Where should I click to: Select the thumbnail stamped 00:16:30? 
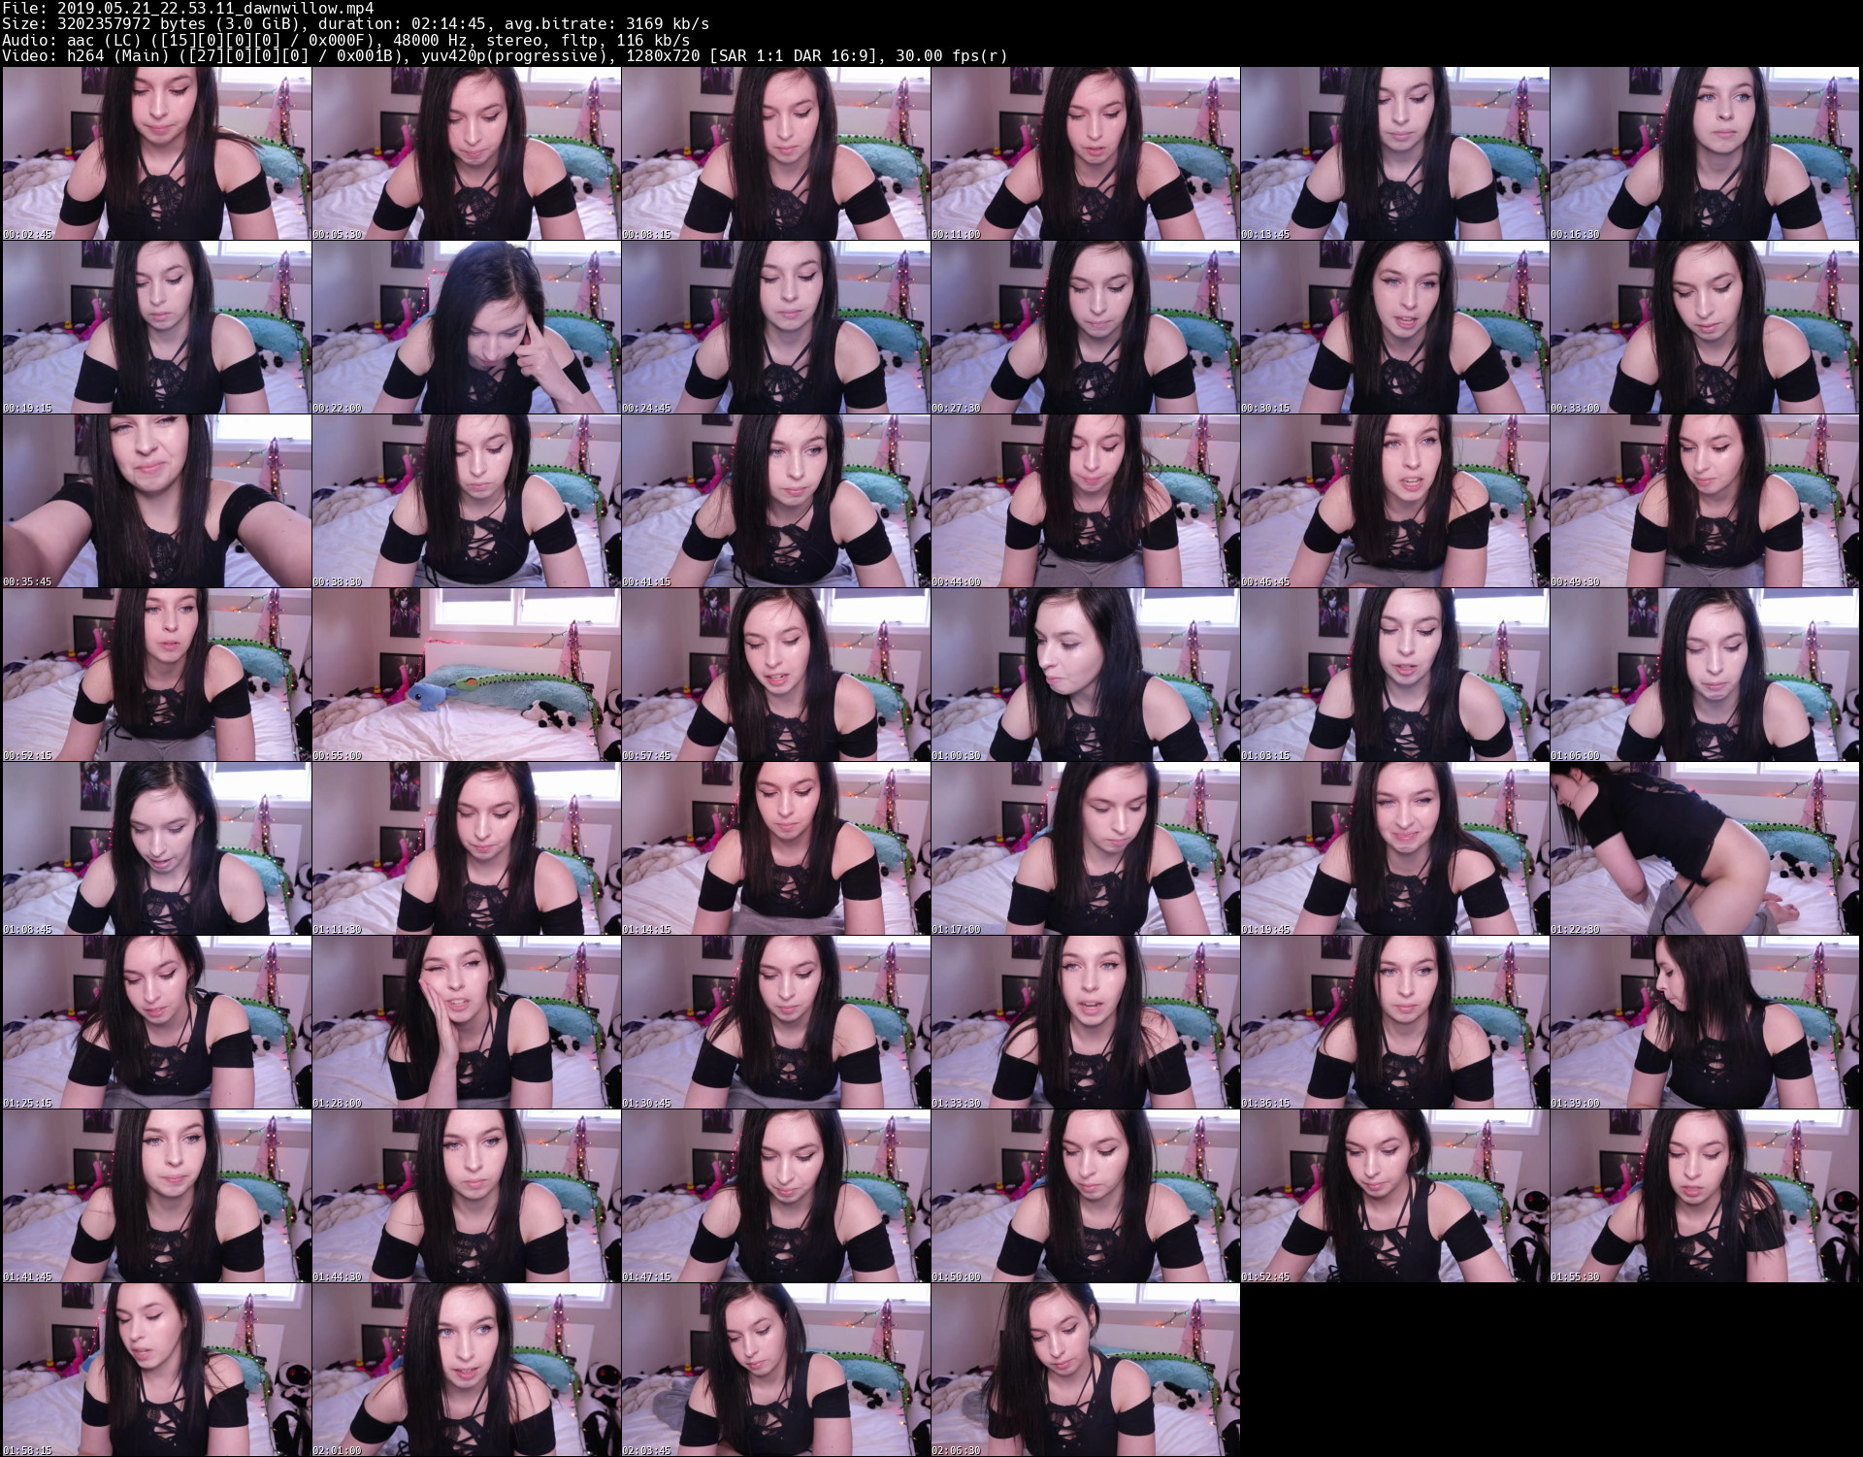(1704, 153)
